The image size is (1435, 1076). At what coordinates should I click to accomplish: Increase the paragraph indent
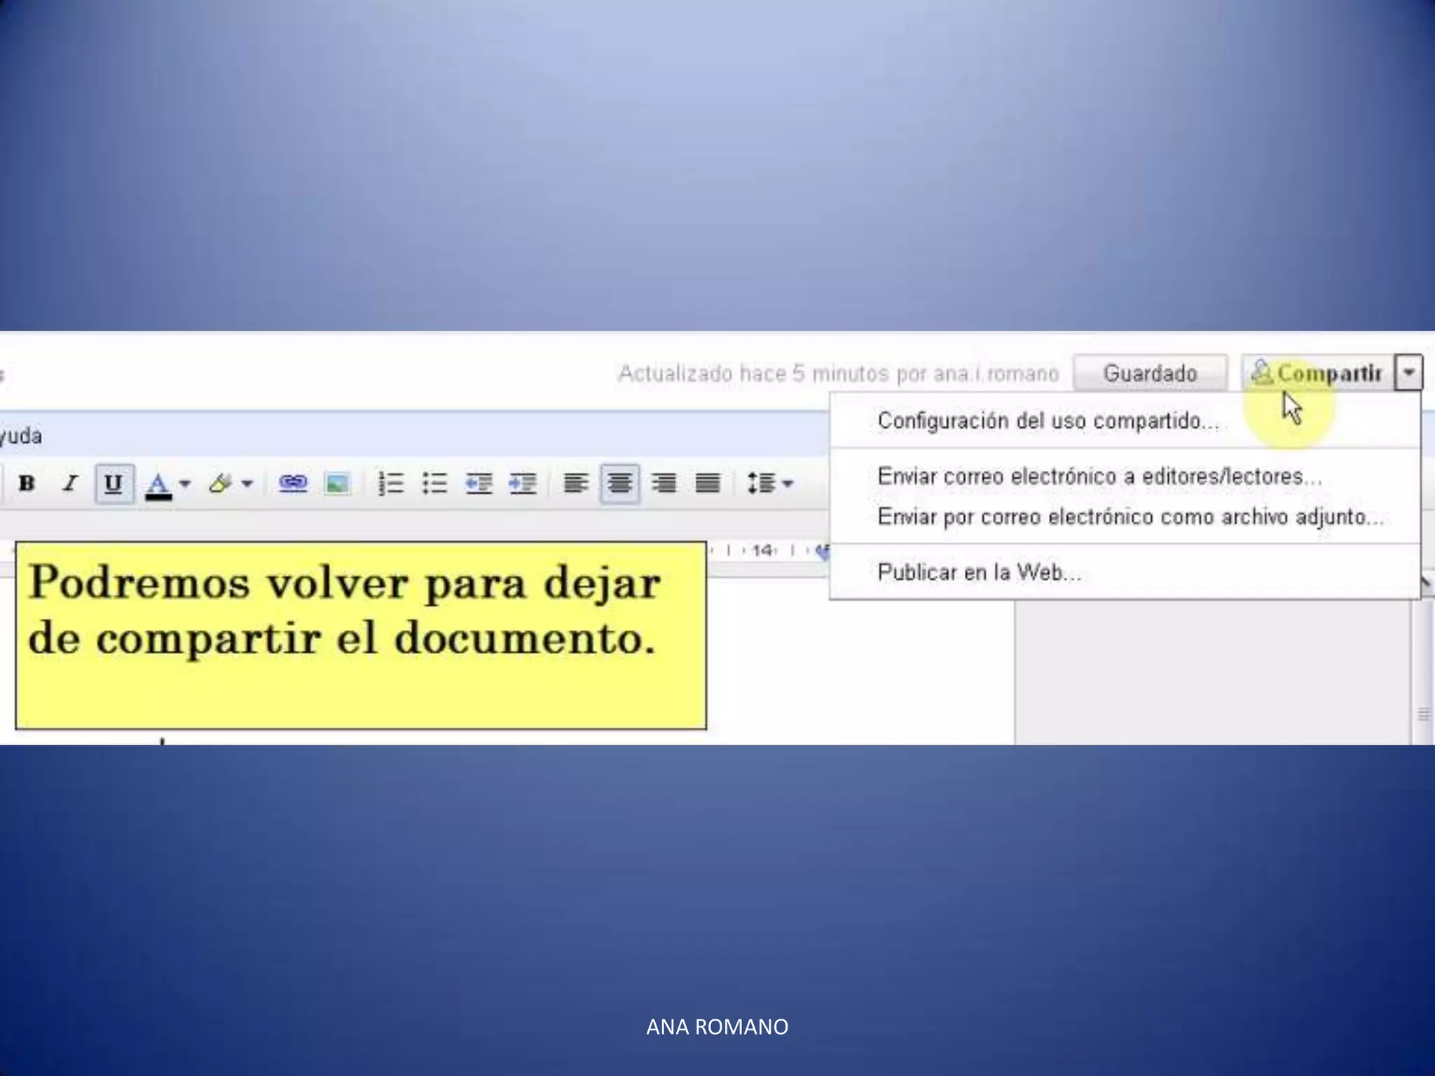(x=523, y=483)
